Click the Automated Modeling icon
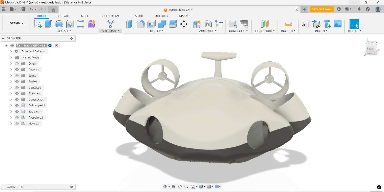The image size is (384, 192). (x=111, y=24)
